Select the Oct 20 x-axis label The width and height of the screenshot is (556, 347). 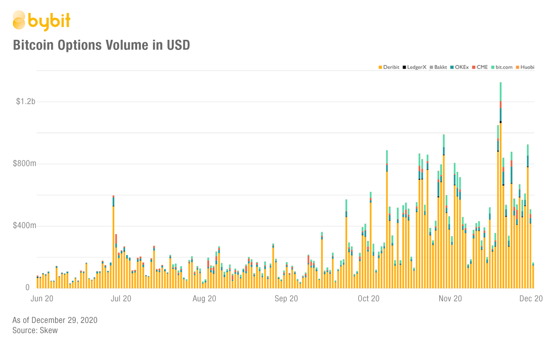[369, 299]
